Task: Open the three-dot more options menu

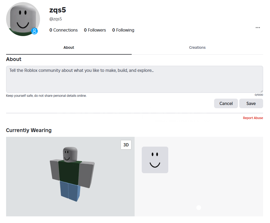Action: click(258, 28)
